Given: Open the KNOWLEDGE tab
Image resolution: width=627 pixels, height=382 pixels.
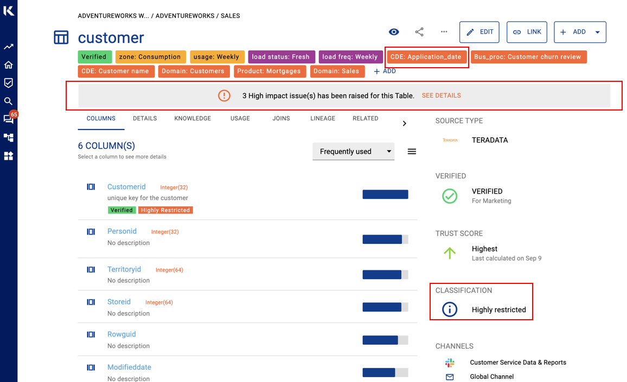Looking at the screenshot, I should pyautogui.click(x=193, y=119).
